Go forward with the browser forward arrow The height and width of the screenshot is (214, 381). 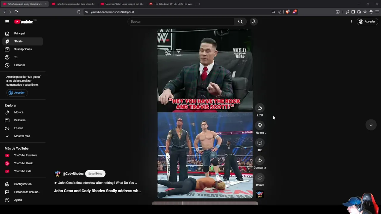tap(10, 12)
